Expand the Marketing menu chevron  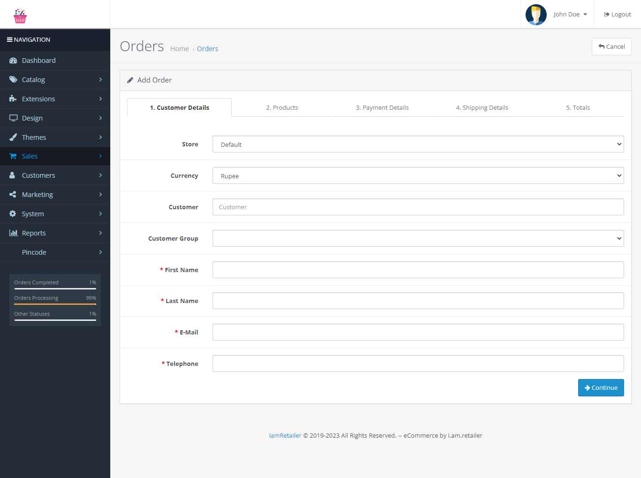[100, 195]
